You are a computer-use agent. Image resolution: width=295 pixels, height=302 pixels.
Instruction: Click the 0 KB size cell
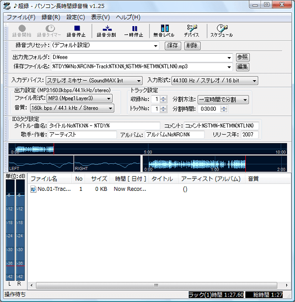(x=101, y=189)
